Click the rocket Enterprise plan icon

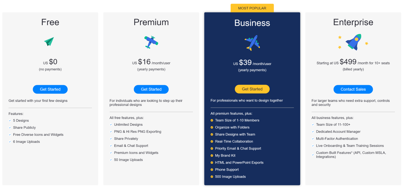[353, 42]
